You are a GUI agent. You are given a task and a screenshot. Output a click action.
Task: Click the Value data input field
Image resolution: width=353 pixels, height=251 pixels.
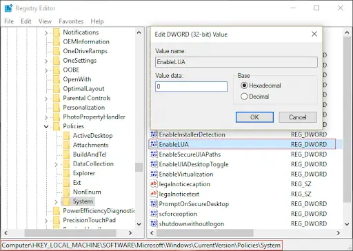click(x=191, y=87)
